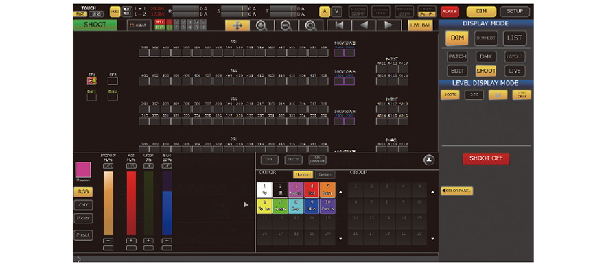The height and width of the screenshot is (266, 604).
Task: Switch to LAYOUT mode
Action: tap(515, 57)
